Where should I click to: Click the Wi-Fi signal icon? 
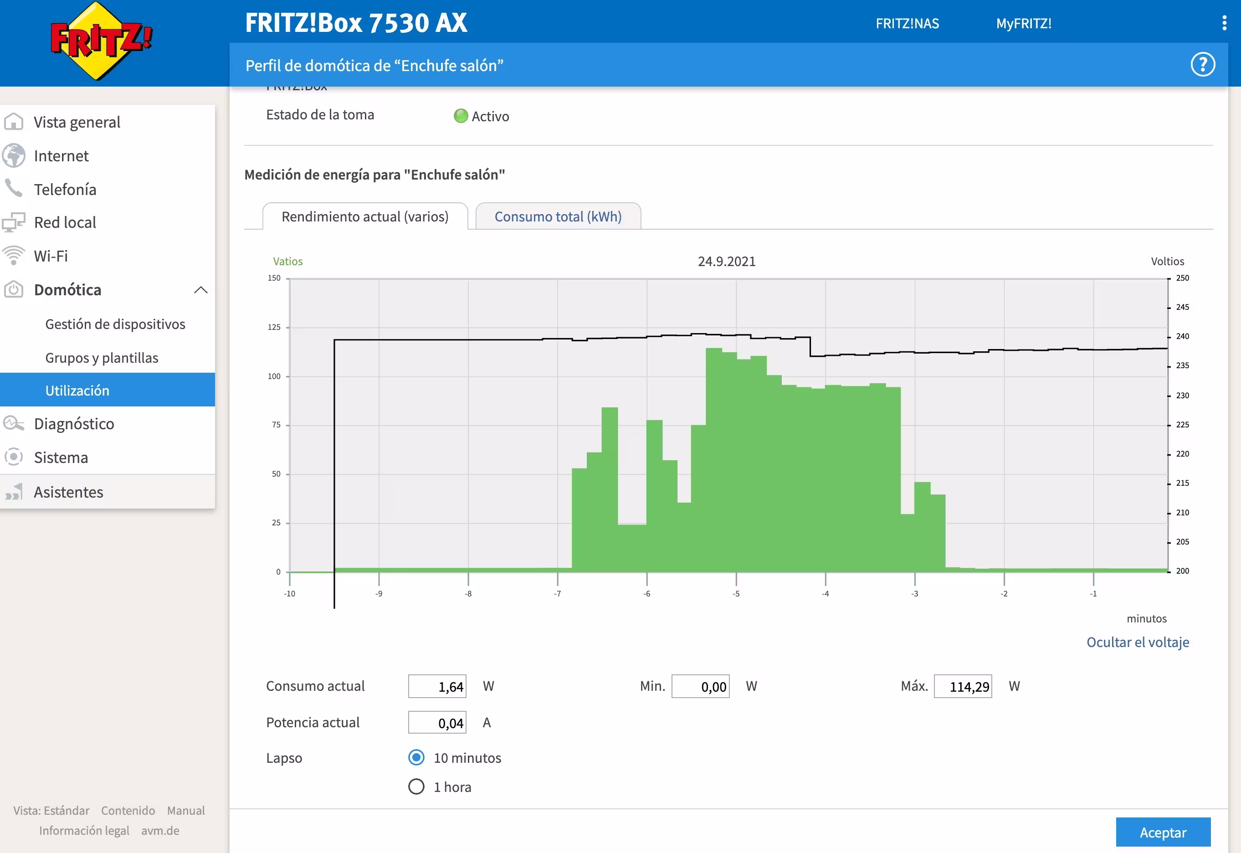click(x=14, y=256)
